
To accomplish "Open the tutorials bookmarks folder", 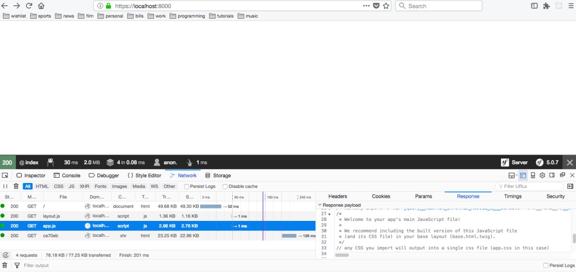I will pos(221,16).
